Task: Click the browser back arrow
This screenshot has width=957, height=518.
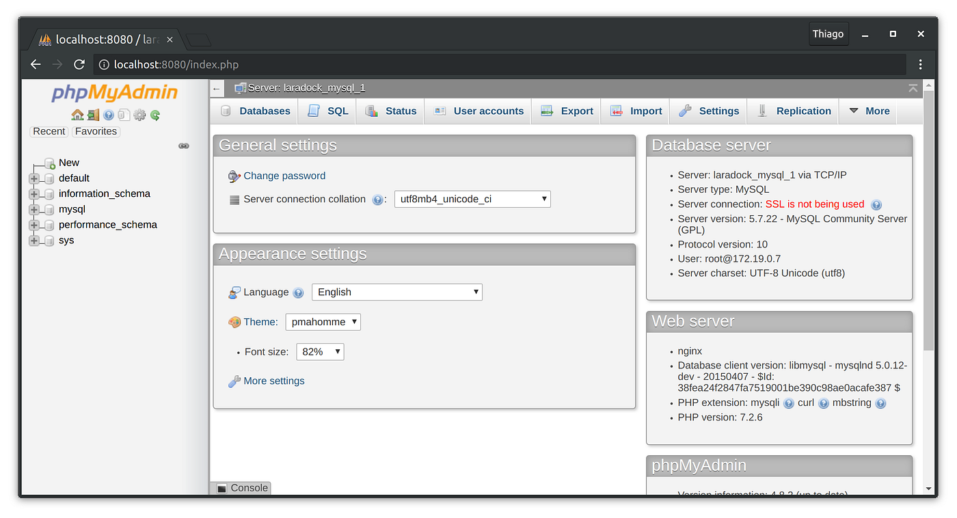Action: (36, 64)
